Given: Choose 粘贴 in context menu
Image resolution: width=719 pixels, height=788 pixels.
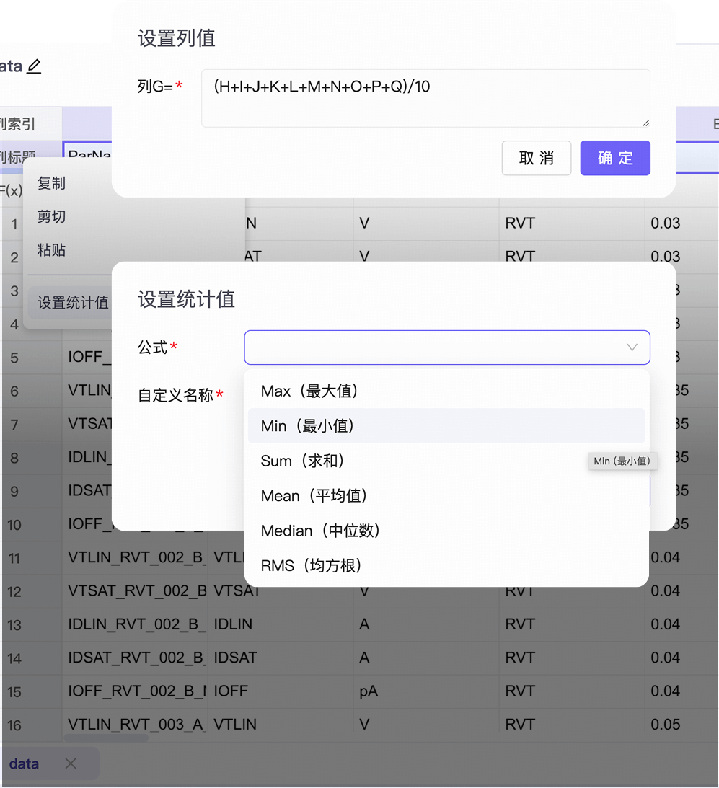Looking at the screenshot, I should (x=51, y=249).
